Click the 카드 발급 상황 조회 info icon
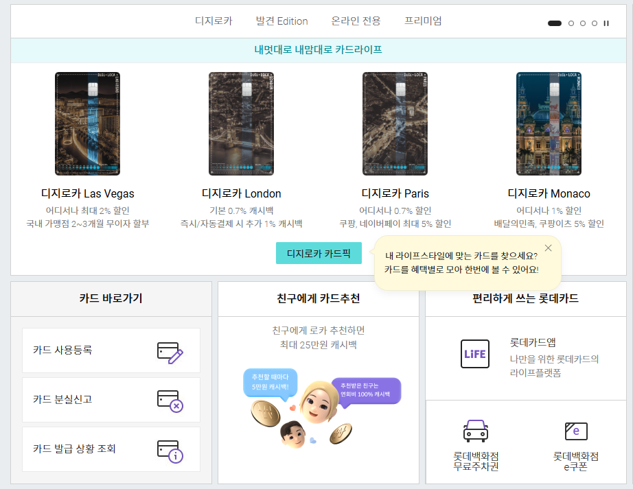 [170, 451]
